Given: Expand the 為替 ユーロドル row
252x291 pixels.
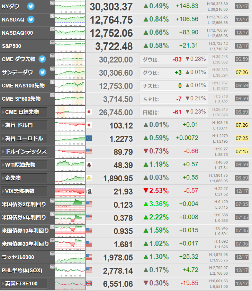Looking at the screenshot, I should point(24,139).
